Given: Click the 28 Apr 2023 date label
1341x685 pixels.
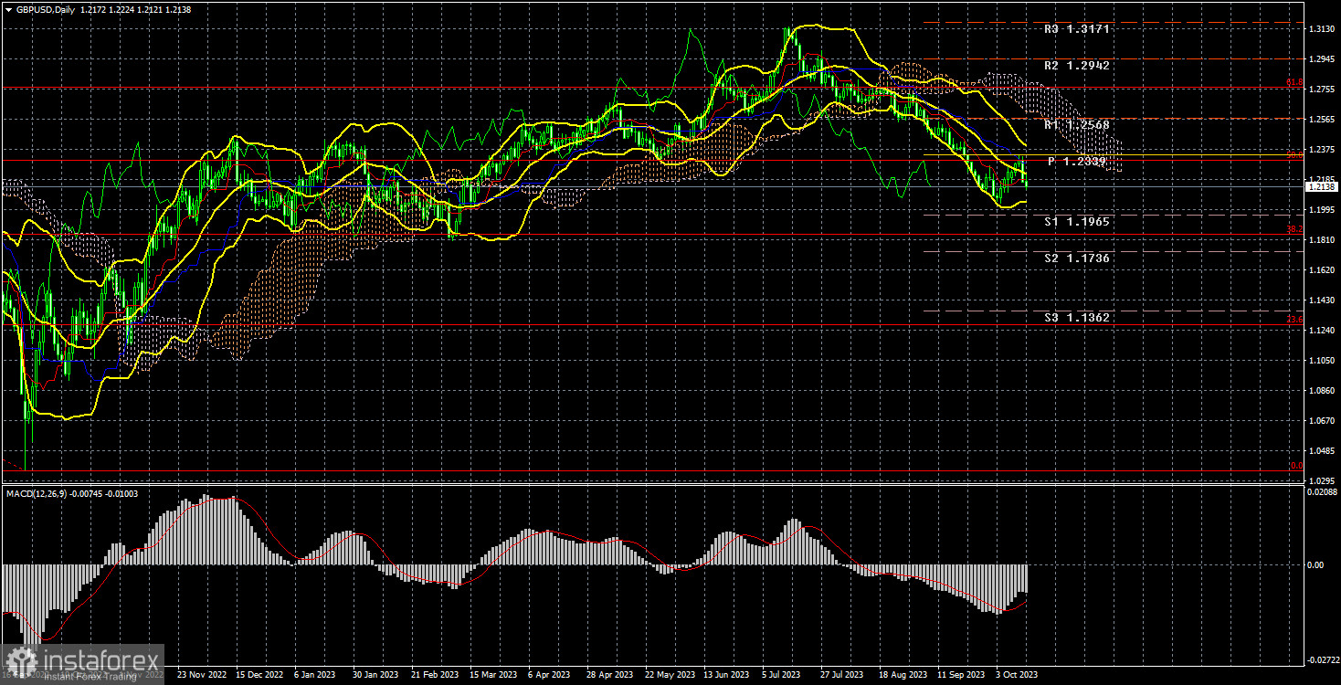Looking at the screenshot, I should click(610, 675).
